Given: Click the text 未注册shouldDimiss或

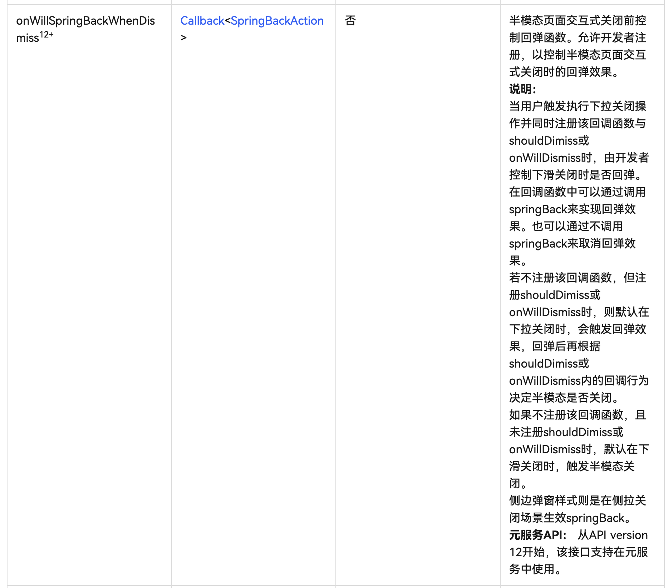Looking at the screenshot, I should [x=566, y=432].
